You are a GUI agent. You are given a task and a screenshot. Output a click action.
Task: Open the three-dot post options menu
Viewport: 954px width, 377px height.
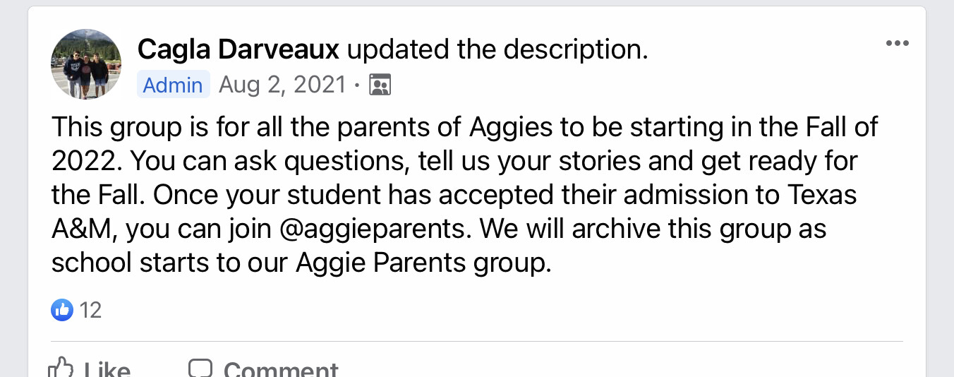897,44
